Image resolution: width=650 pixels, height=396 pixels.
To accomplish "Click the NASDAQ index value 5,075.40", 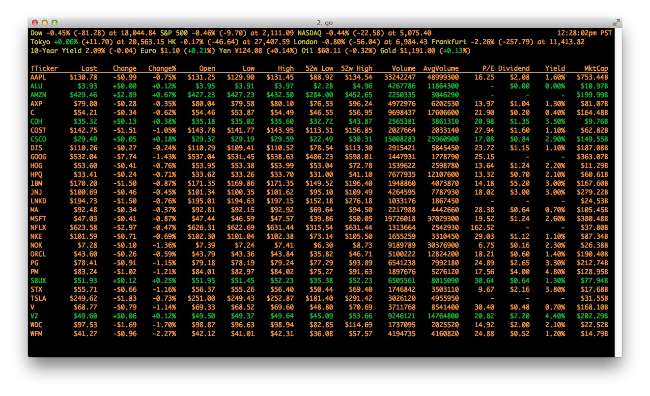I will [416, 33].
